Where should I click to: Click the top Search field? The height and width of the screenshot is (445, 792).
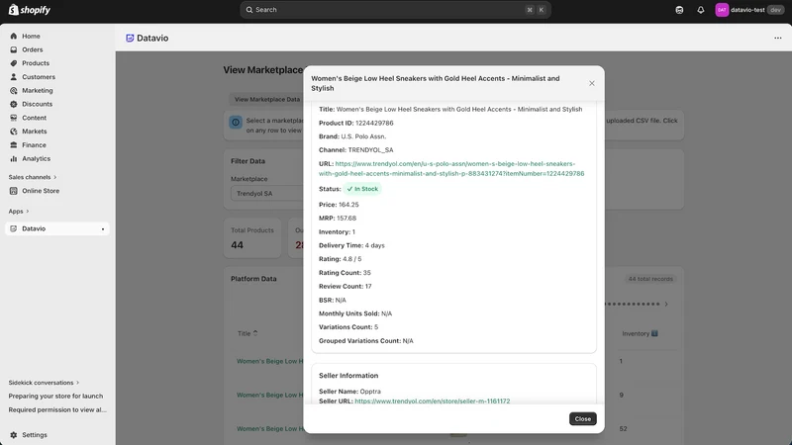coord(395,10)
